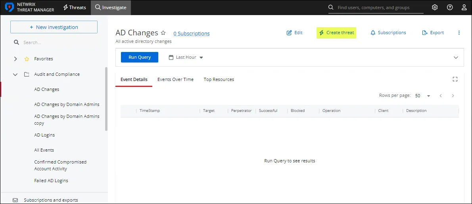The image size is (472, 204).
Task: Click the Find users, computers, and groups field
Action: tap(376, 8)
